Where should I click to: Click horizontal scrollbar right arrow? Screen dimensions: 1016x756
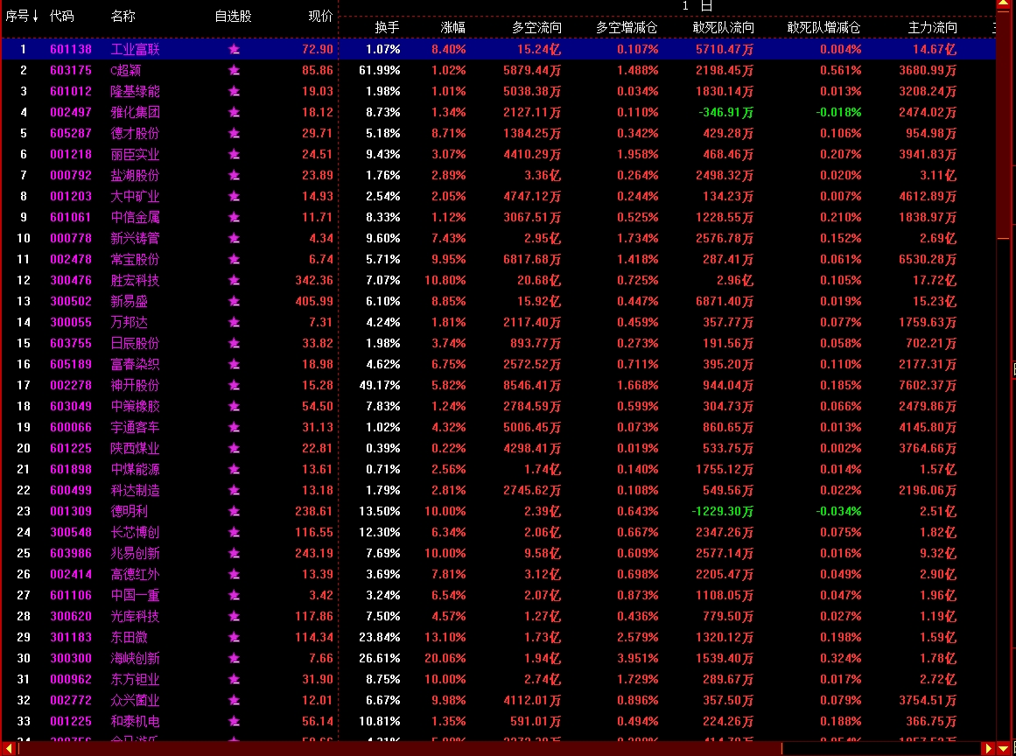[989, 749]
